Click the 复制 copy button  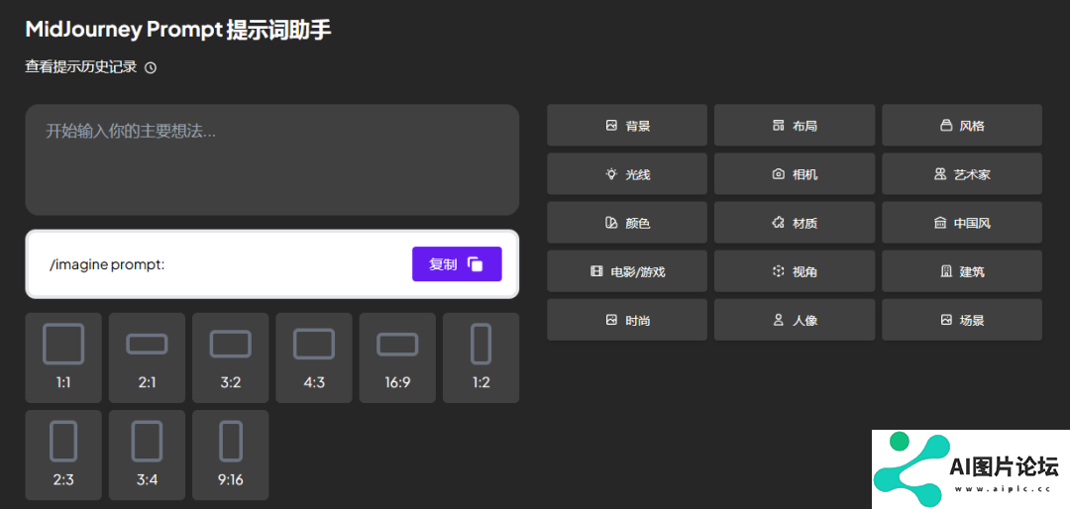tap(457, 264)
